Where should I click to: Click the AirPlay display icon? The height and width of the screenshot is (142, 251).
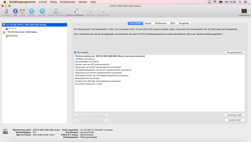coord(209,2)
